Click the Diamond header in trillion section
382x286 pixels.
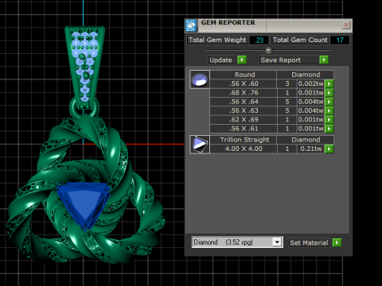(306, 140)
